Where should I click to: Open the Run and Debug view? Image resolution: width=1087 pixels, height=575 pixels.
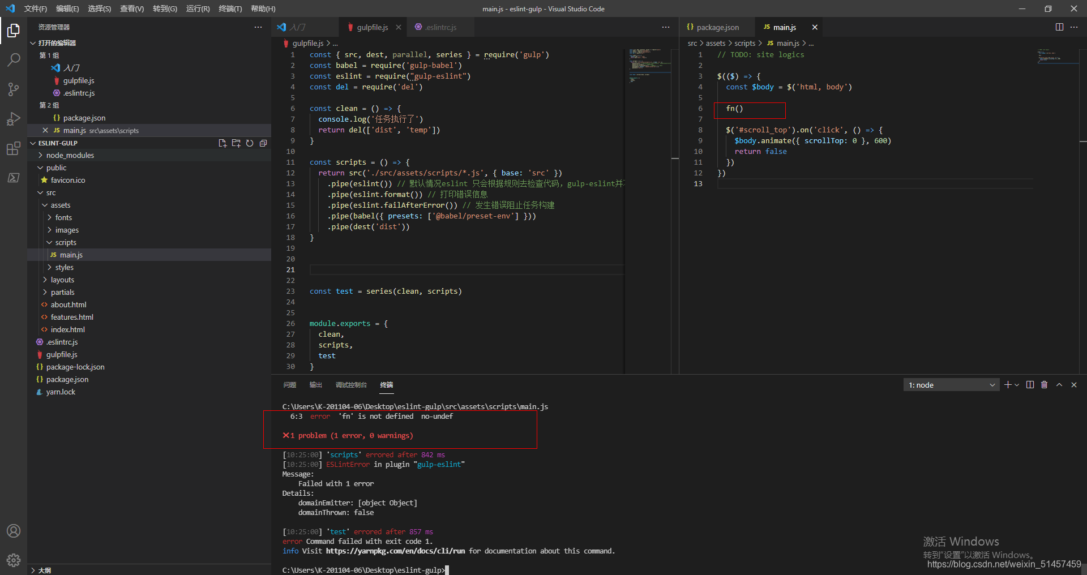coord(14,119)
